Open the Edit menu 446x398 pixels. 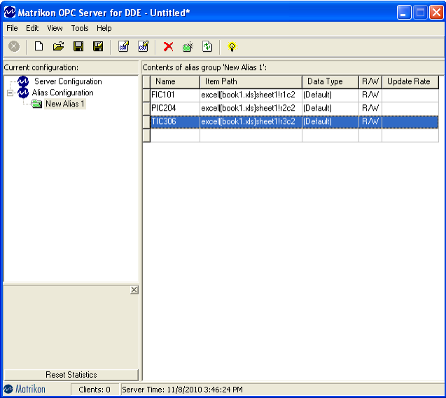32,28
